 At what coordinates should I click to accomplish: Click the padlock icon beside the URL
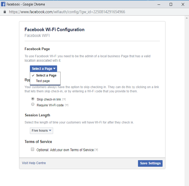(x=4, y=12)
